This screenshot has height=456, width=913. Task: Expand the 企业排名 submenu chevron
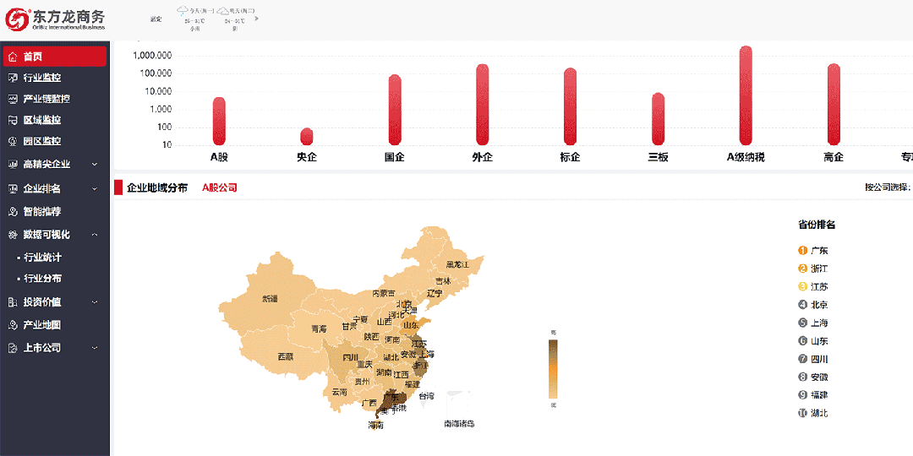95,188
